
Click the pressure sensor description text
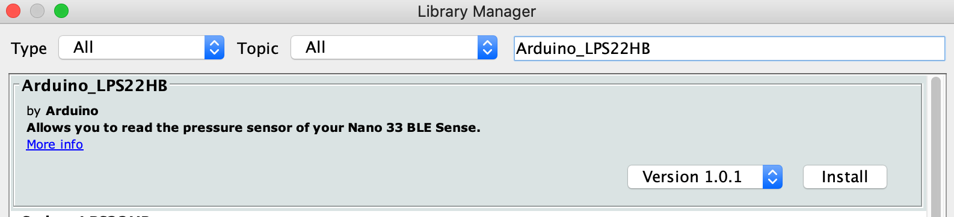pos(253,128)
